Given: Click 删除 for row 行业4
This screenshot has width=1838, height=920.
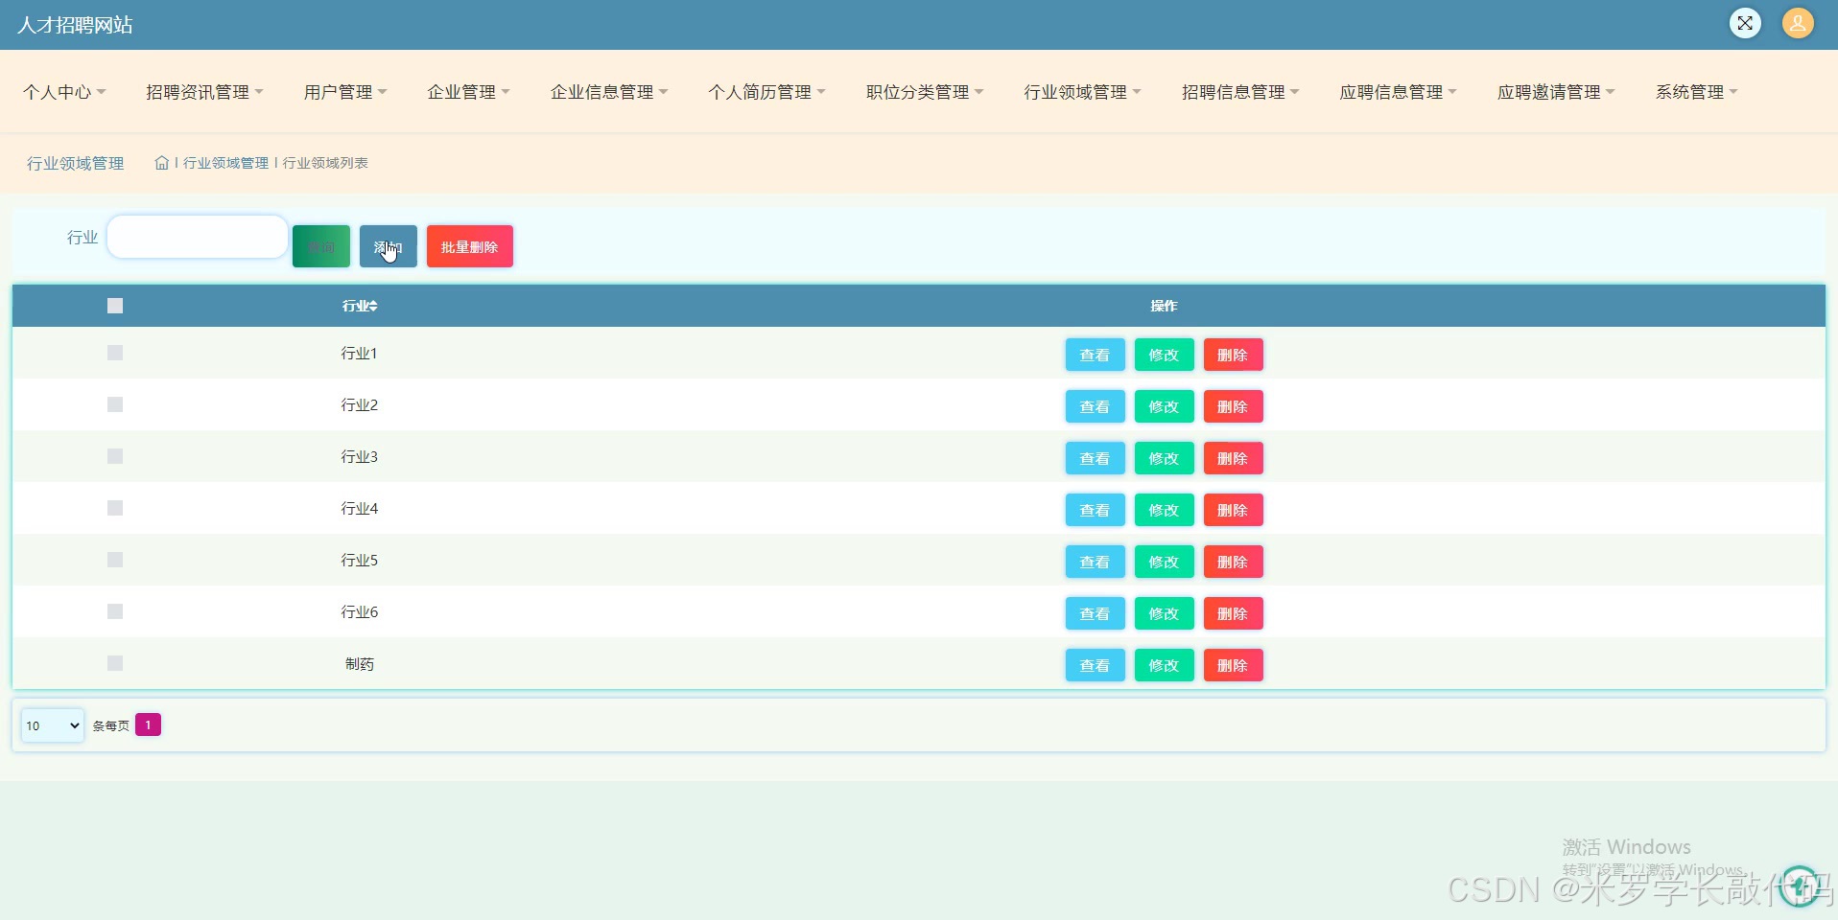Looking at the screenshot, I should coord(1233,510).
